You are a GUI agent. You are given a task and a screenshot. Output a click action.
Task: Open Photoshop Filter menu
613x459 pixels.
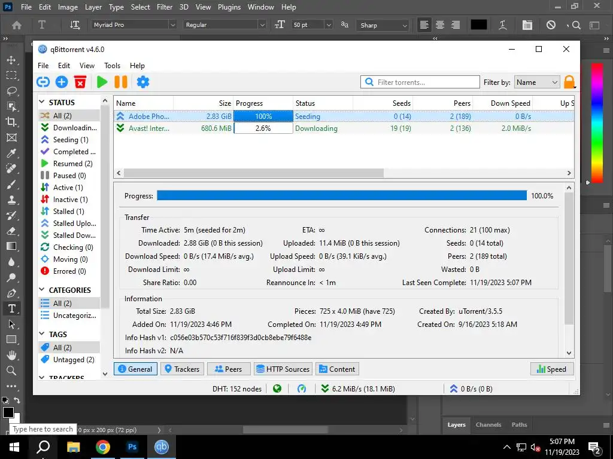click(x=165, y=7)
